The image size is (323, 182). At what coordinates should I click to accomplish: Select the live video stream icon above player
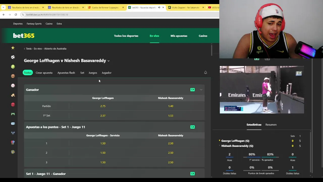(257, 59)
